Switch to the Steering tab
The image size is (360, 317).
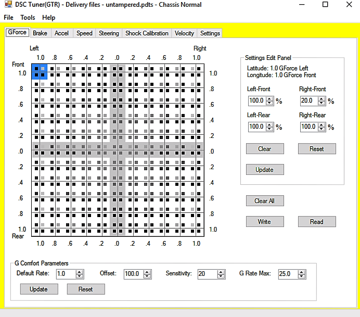coord(109,33)
